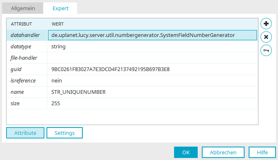
Task: Click the isreference value nein
Action: [x=57, y=81]
